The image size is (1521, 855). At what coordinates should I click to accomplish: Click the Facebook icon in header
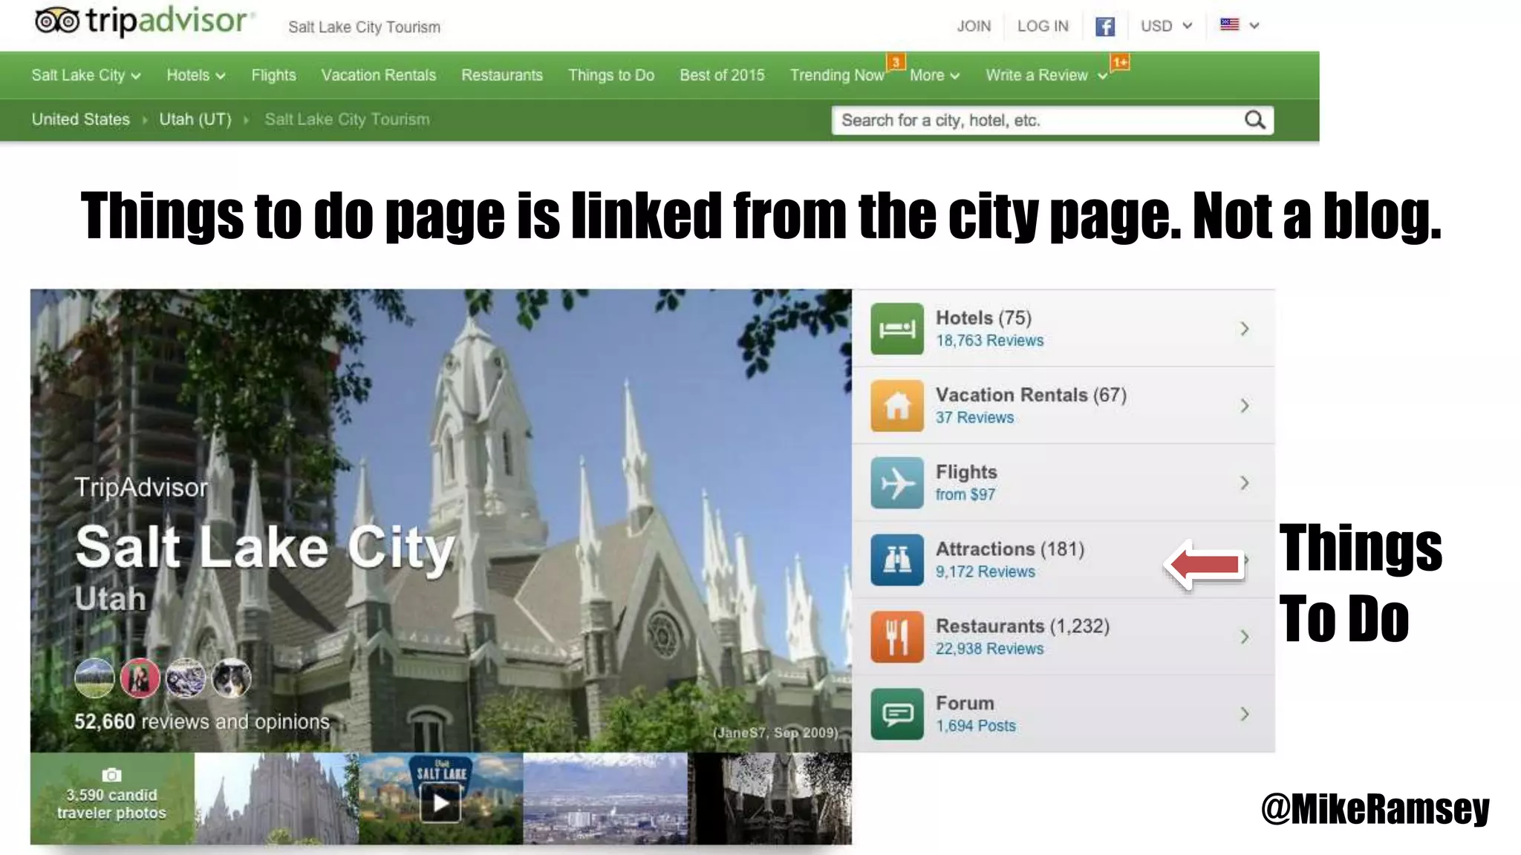(1105, 27)
